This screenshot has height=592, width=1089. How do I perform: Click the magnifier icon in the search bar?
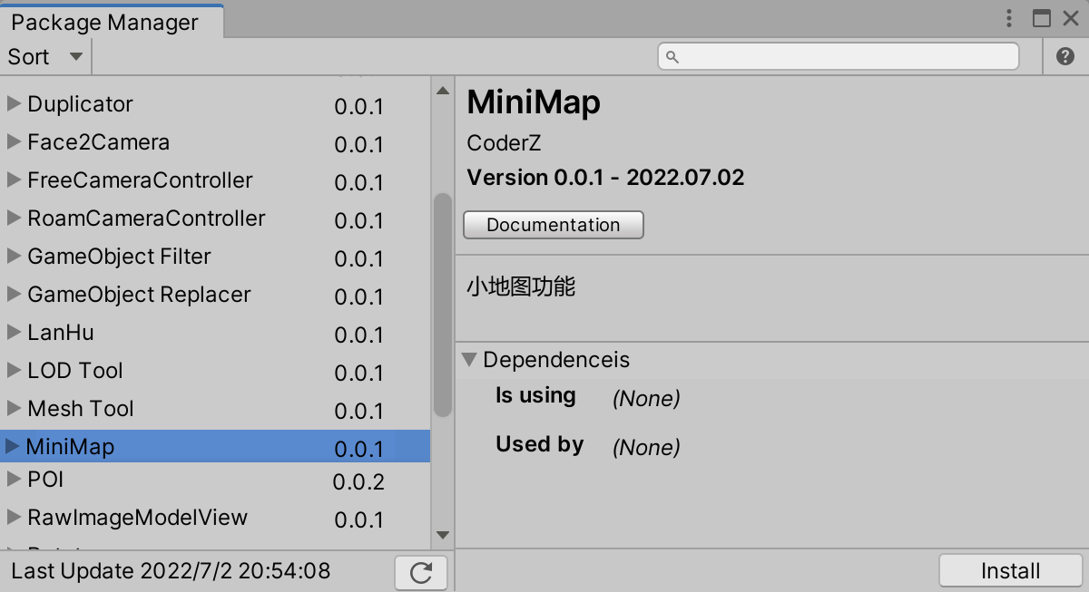point(671,55)
